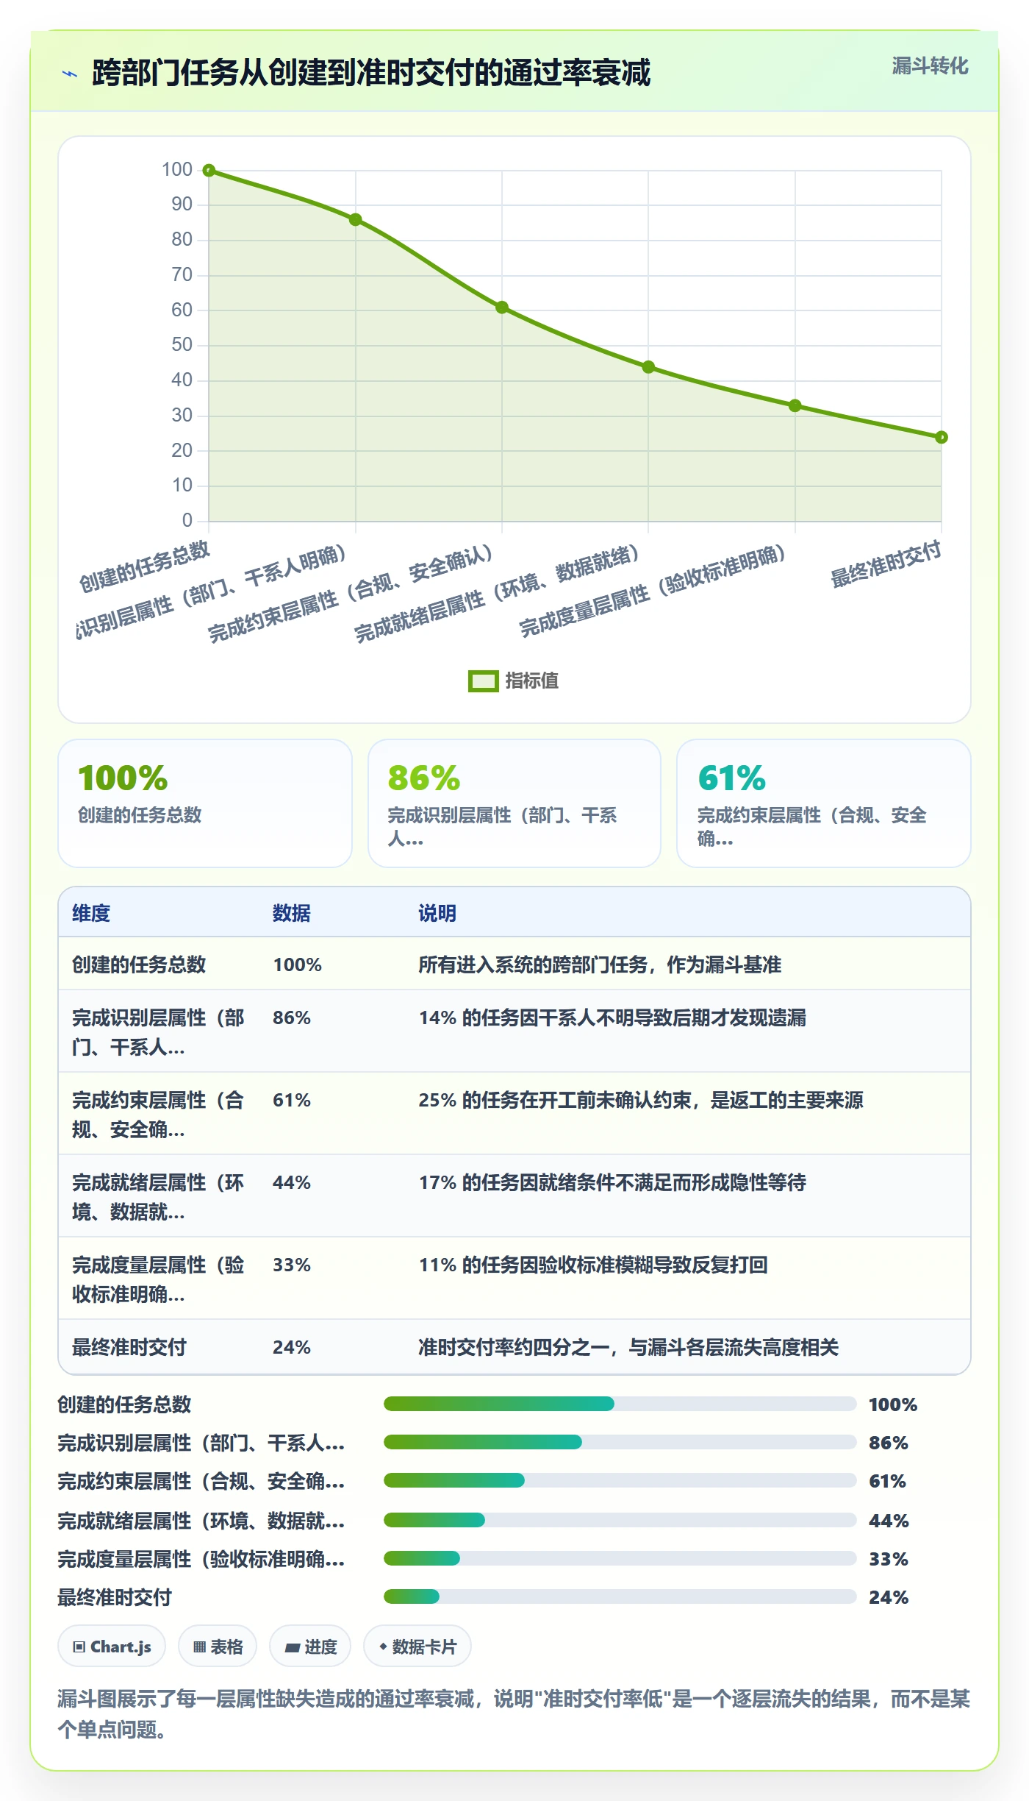
Task: Click the 数据 column header
Action: tap(292, 914)
